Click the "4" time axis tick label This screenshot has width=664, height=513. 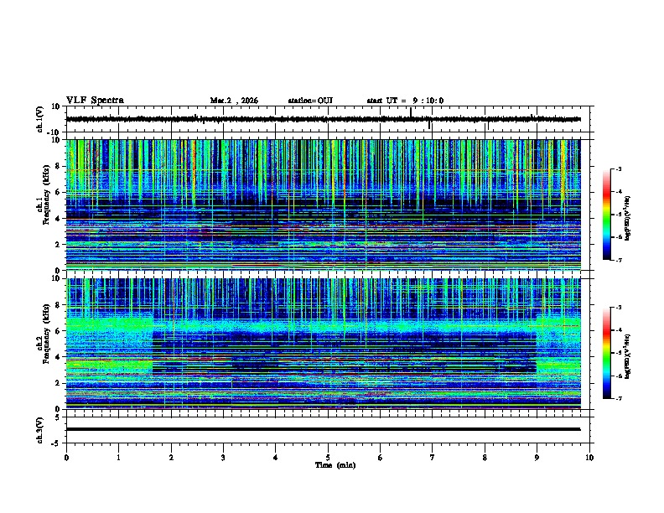coord(276,458)
